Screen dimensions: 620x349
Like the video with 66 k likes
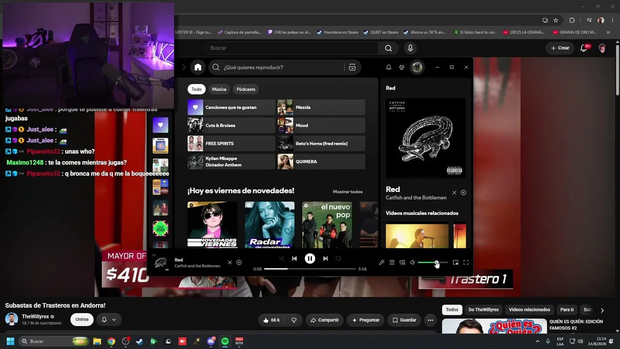click(271, 320)
